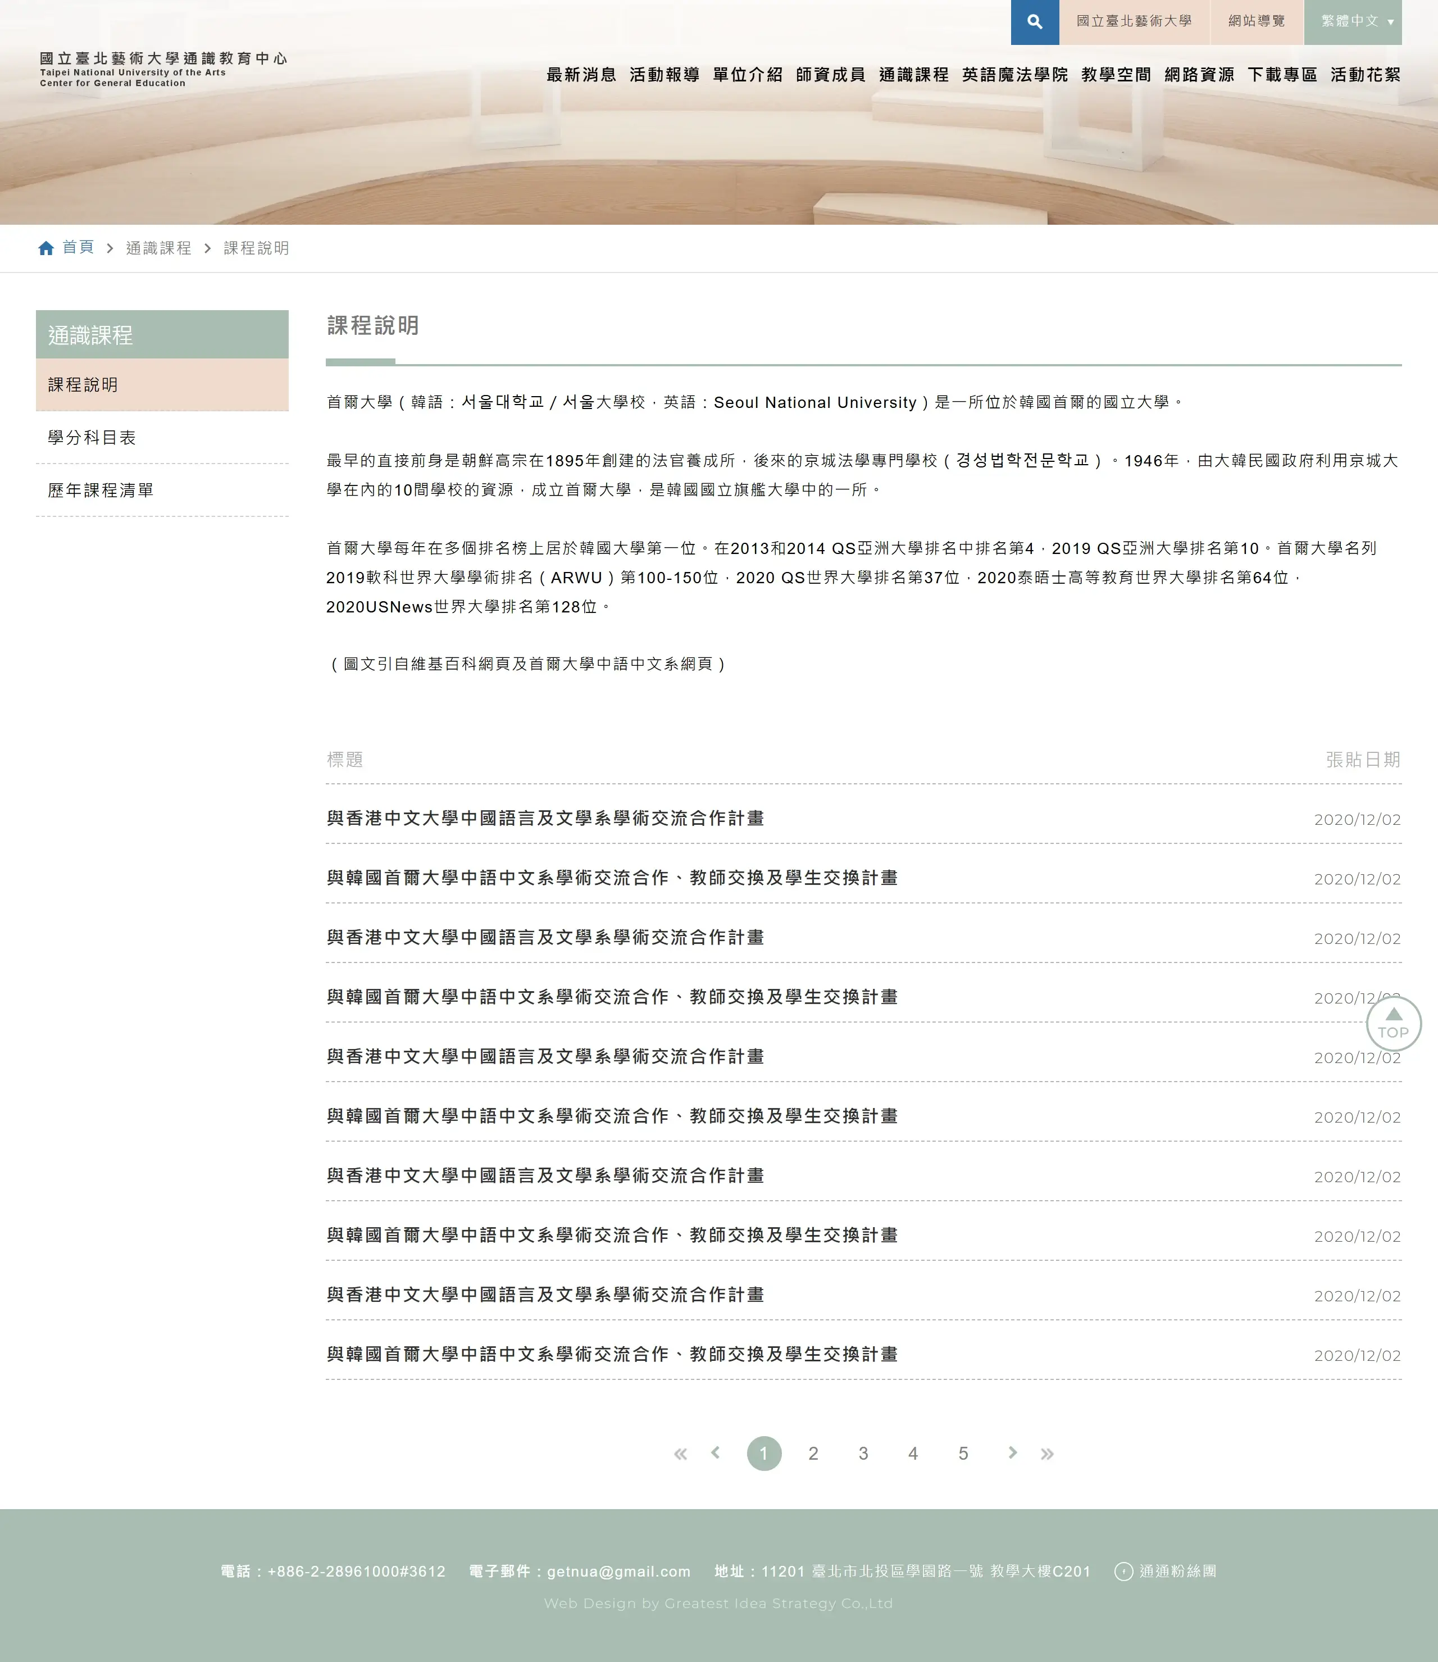Open the 活動報導 menu
The image size is (1438, 1662).
665,75
